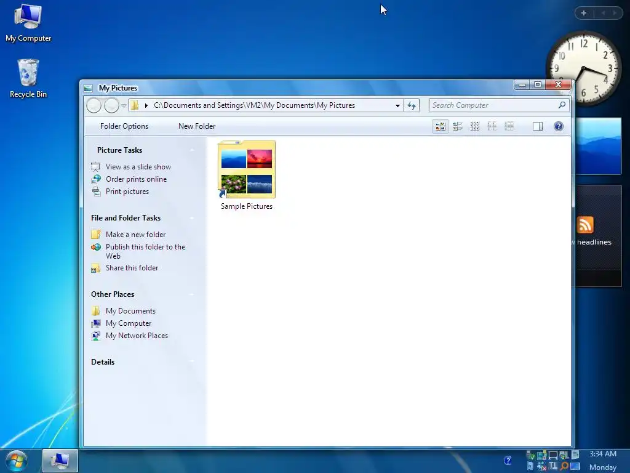Select My Computer desktop icon
Image resolution: width=630 pixels, height=473 pixels.
click(28, 23)
